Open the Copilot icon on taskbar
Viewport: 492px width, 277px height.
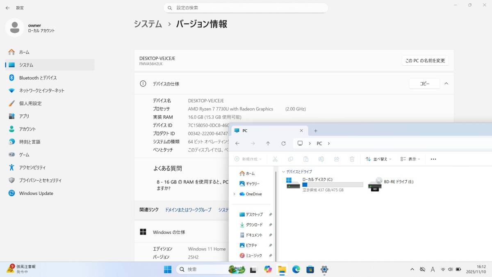click(x=268, y=270)
